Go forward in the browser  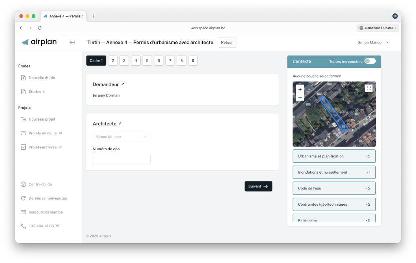[30, 28]
